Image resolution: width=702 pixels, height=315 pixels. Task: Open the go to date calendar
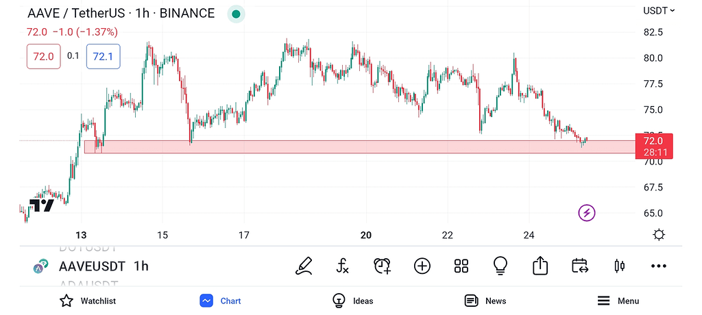coord(580,266)
